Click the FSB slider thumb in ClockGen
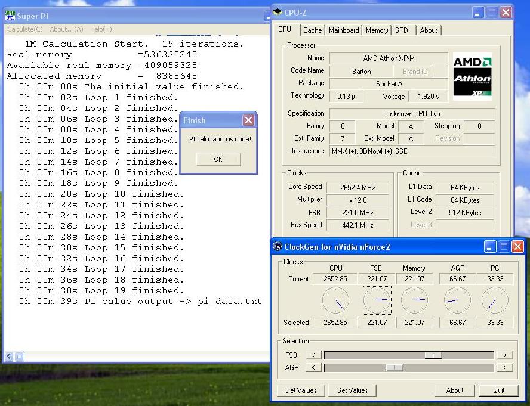 click(x=433, y=355)
